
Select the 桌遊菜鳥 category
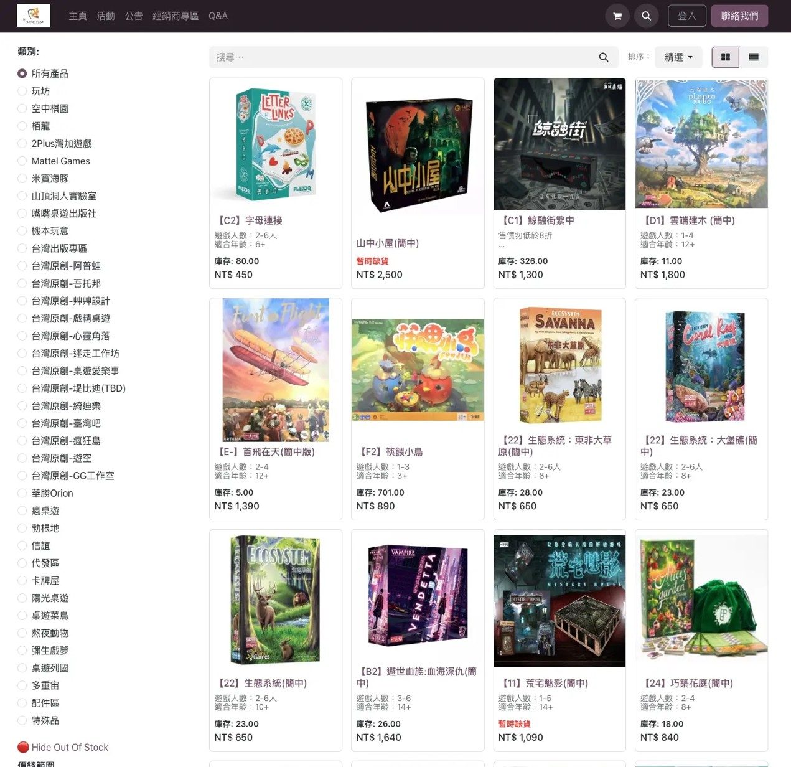[44, 615]
